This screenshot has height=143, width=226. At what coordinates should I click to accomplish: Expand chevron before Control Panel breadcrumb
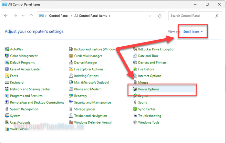tap(46, 16)
